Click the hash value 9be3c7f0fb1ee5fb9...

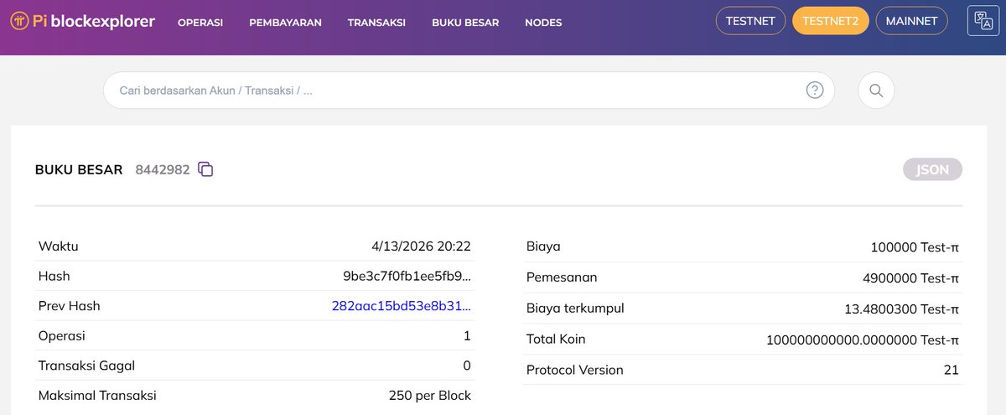pyautogui.click(x=407, y=276)
